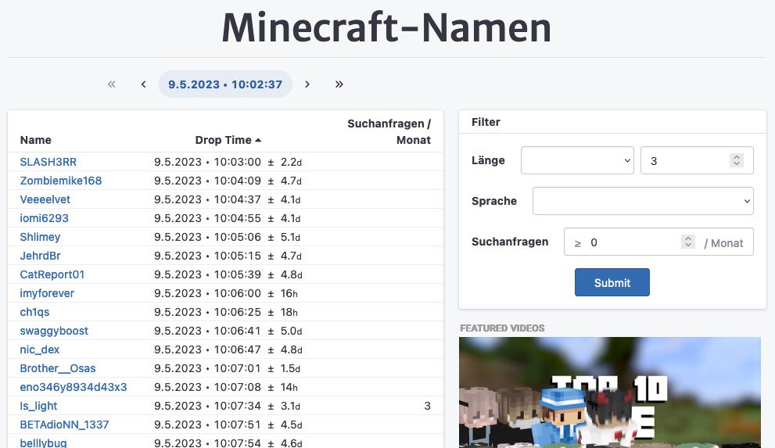The height and width of the screenshot is (448, 775).
Task: Go to next page single-right arrow
Action: (307, 84)
